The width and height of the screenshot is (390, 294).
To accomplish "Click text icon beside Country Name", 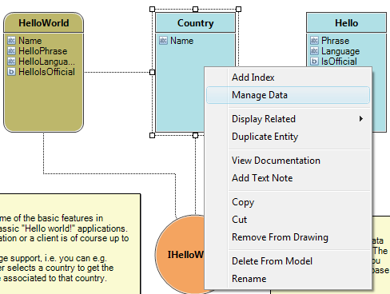I will coord(163,41).
